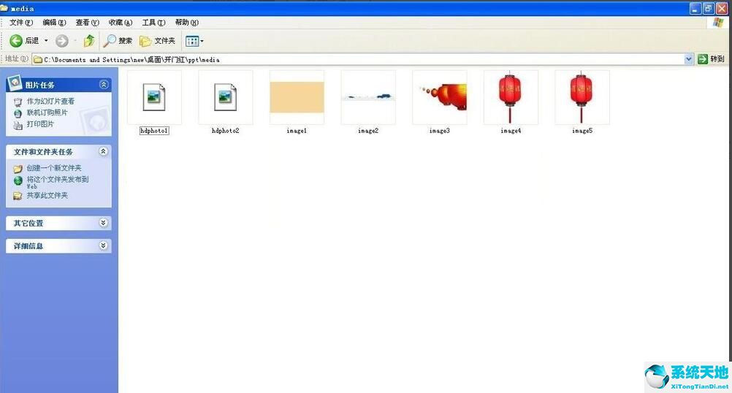732x393 pixels.
Task: Open the Views layout dropdown button
Action: [194, 41]
